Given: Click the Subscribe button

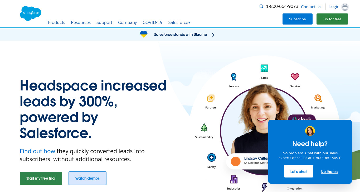Looking at the screenshot, I should click(x=298, y=19).
